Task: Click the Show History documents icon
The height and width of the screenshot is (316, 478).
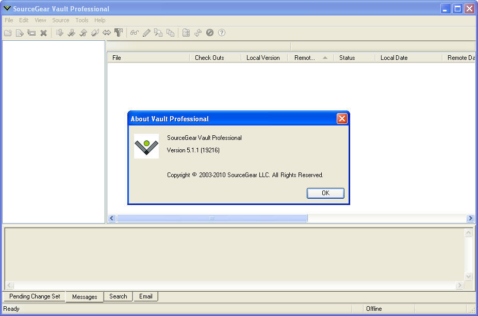Action: (170, 33)
